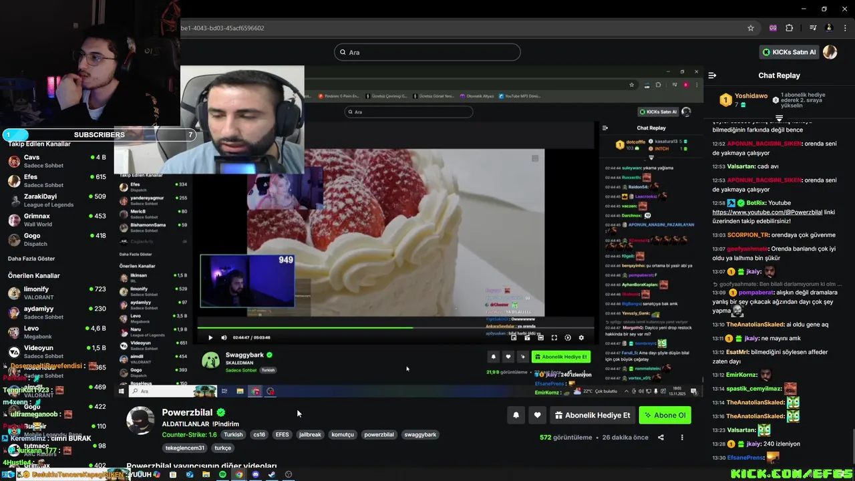Share the video via share icon
The height and width of the screenshot is (481, 855).
click(x=661, y=438)
